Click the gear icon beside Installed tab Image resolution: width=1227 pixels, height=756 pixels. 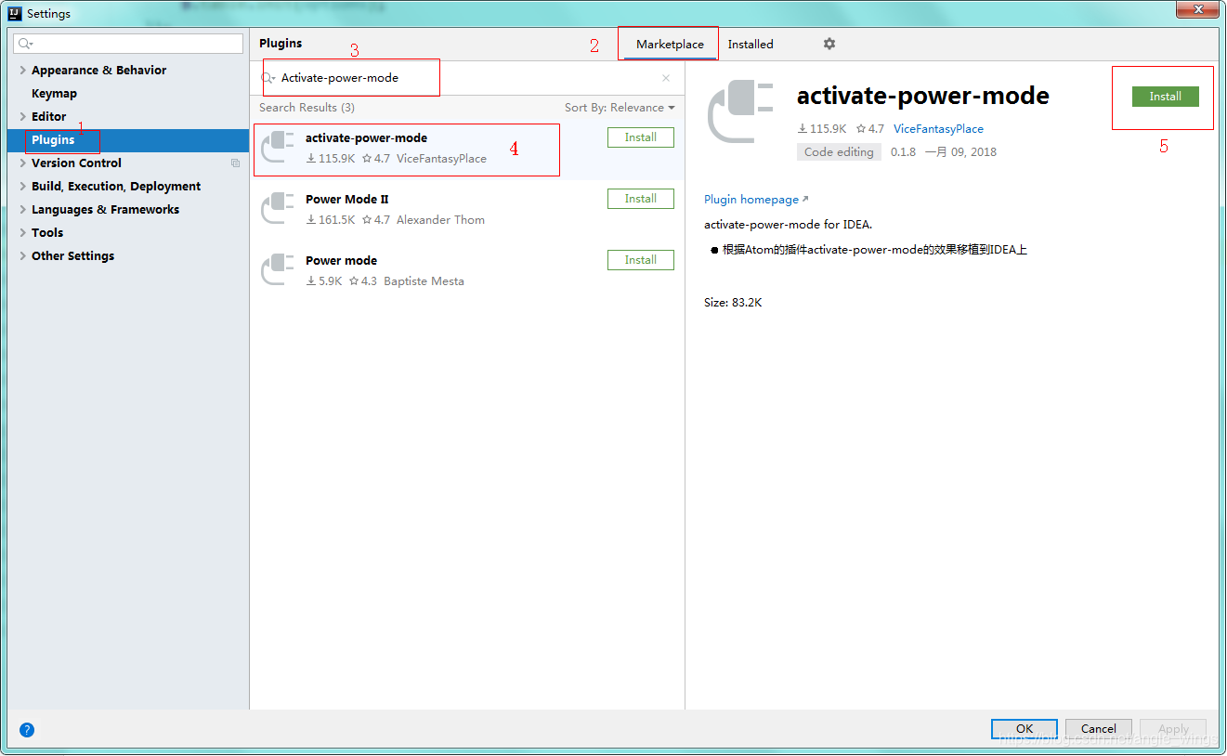tap(829, 44)
